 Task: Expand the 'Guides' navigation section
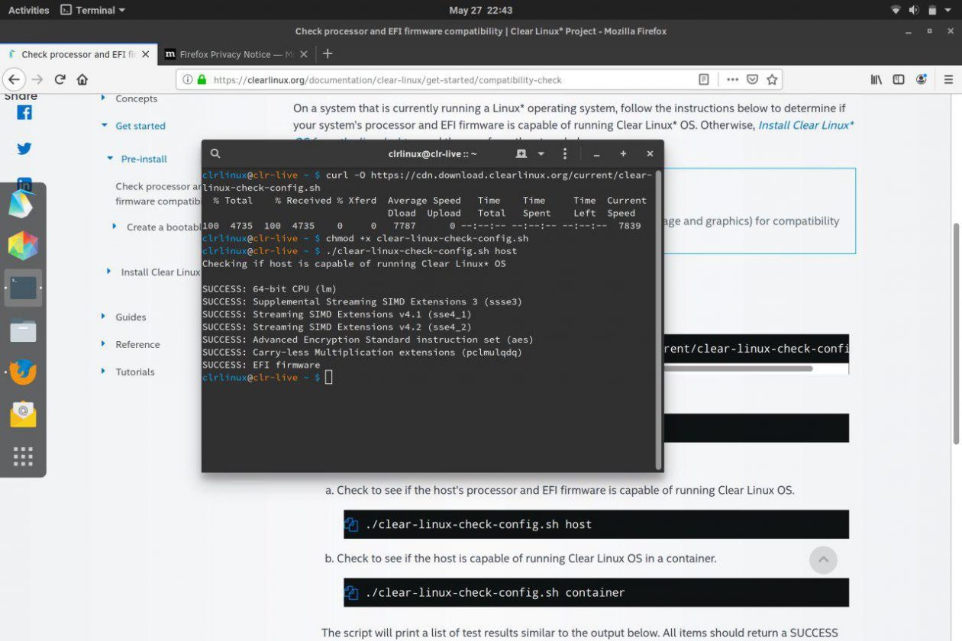(x=104, y=317)
